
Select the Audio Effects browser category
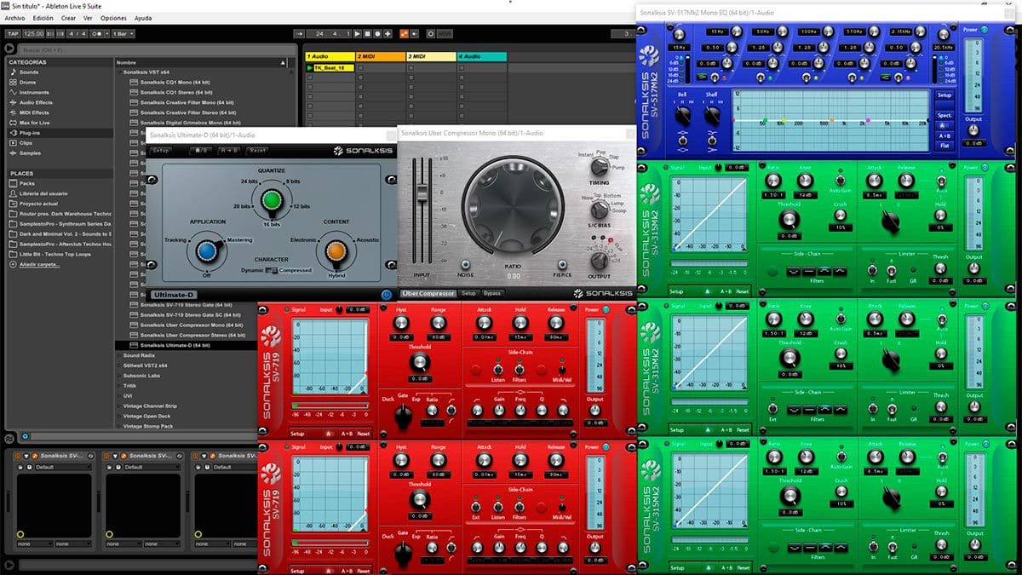[x=36, y=102]
